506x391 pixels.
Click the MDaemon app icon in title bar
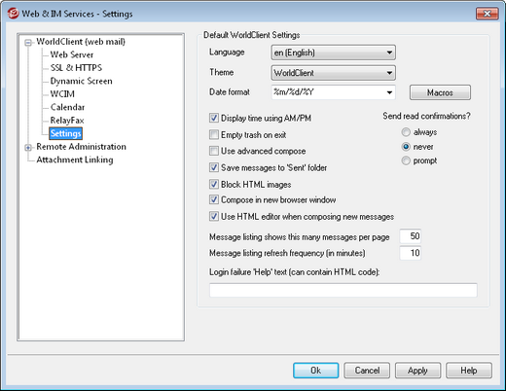pos(14,14)
